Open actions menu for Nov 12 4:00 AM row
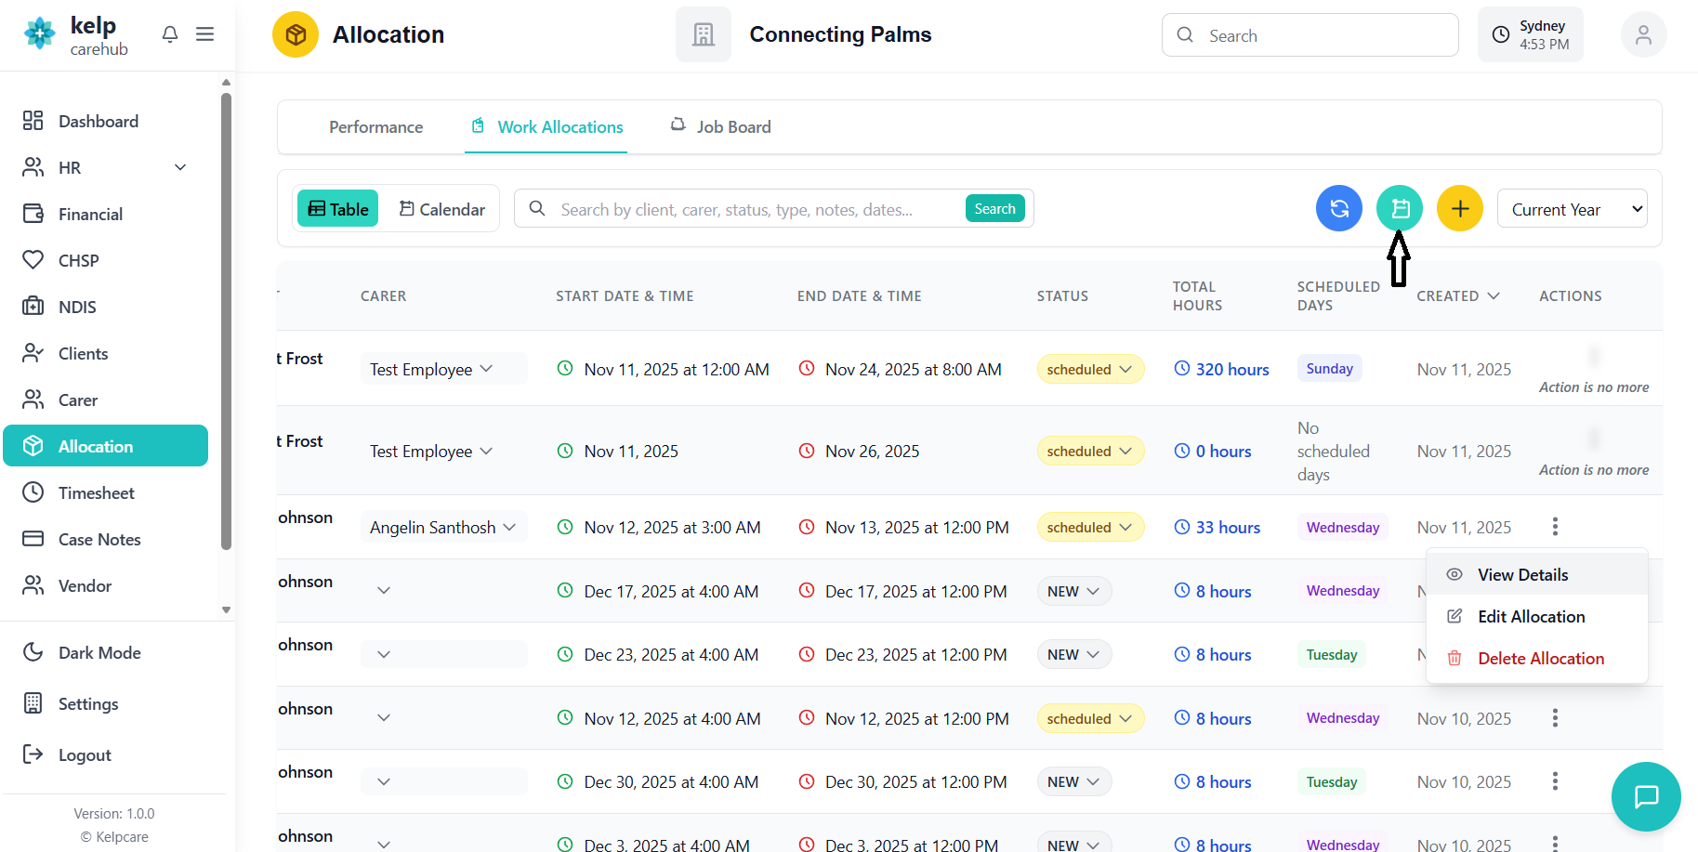This screenshot has height=852, width=1698. click(x=1554, y=718)
